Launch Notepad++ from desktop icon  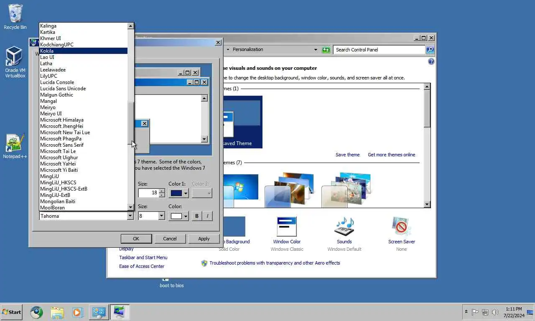[x=15, y=146]
